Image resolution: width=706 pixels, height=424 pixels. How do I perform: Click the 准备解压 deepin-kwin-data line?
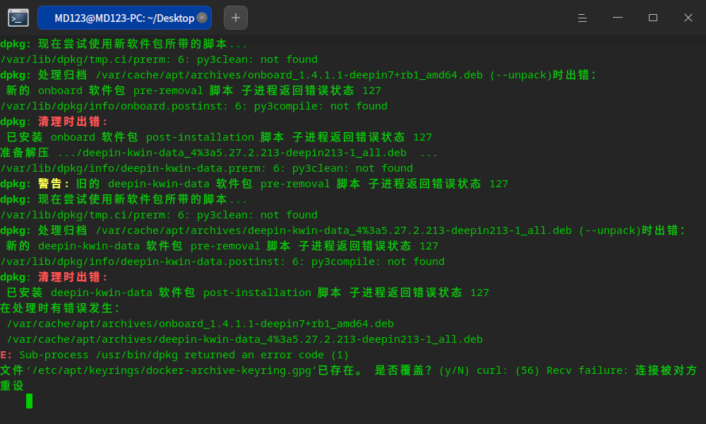[218, 153]
